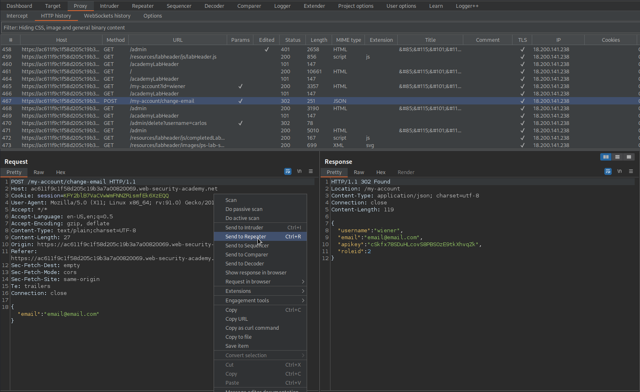Screen dimensions: 640x392
Task: Toggle word wrap icon in Response panel
Action: coord(608,171)
